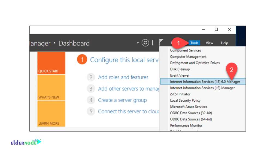
Task: Open Performance Monitor
Action: [186, 125]
